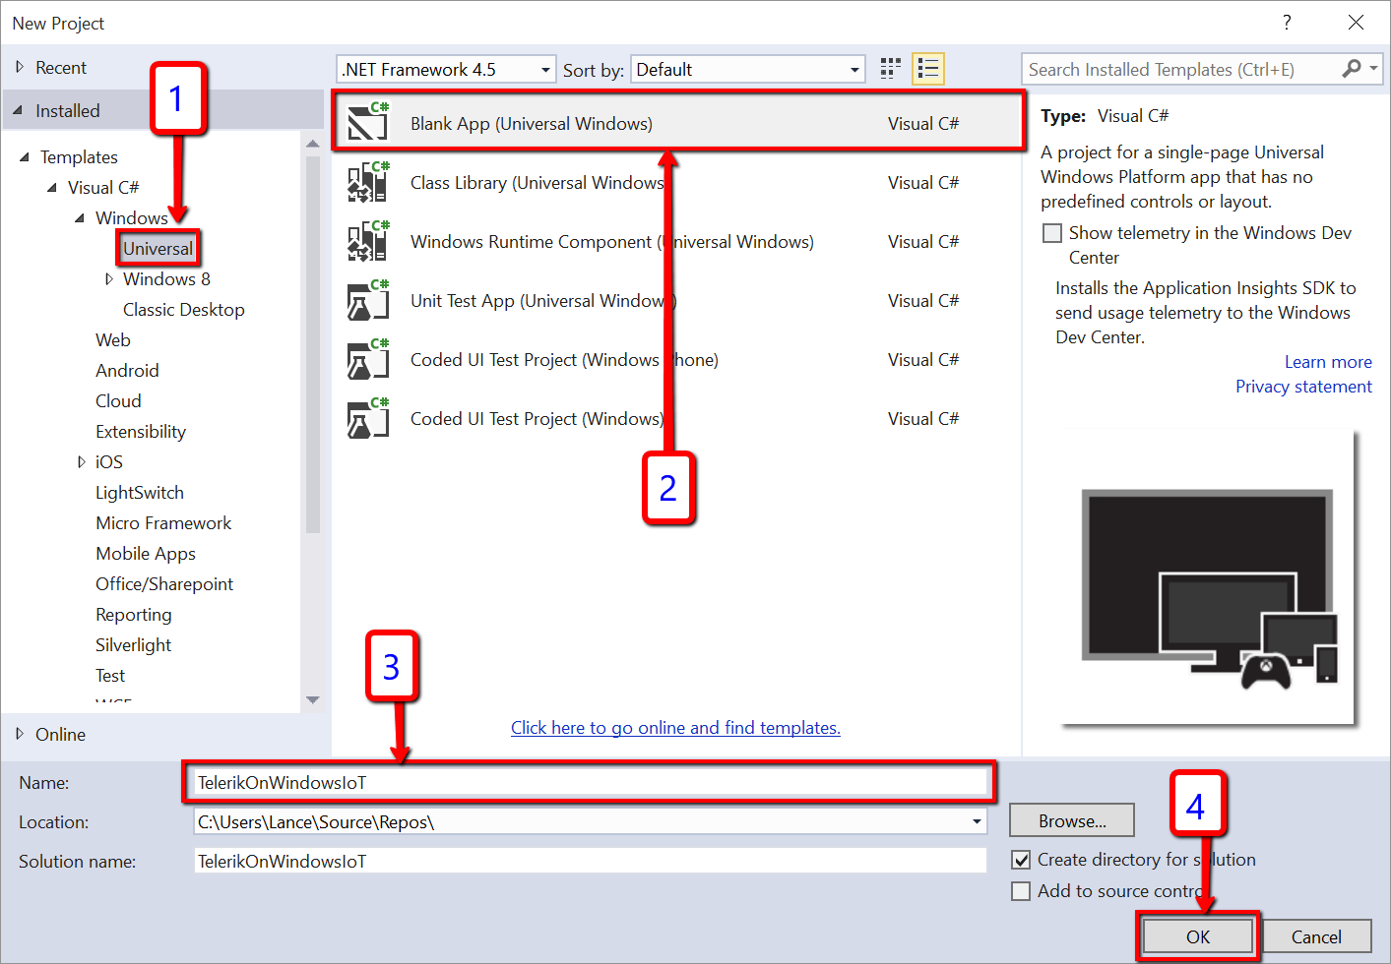Uncheck Create directory for solution

pyautogui.click(x=1022, y=860)
